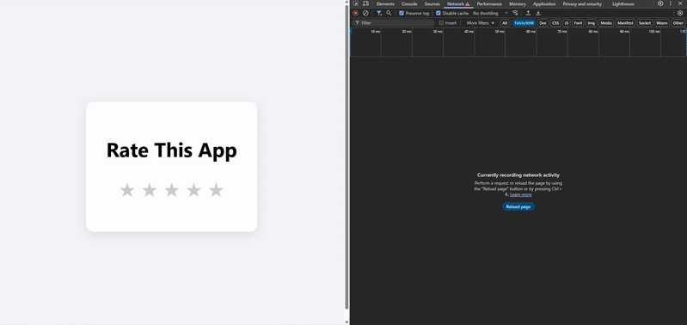The image size is (687, 325).
Task: Click the inspect element picker icon
Action: (356, 3)
